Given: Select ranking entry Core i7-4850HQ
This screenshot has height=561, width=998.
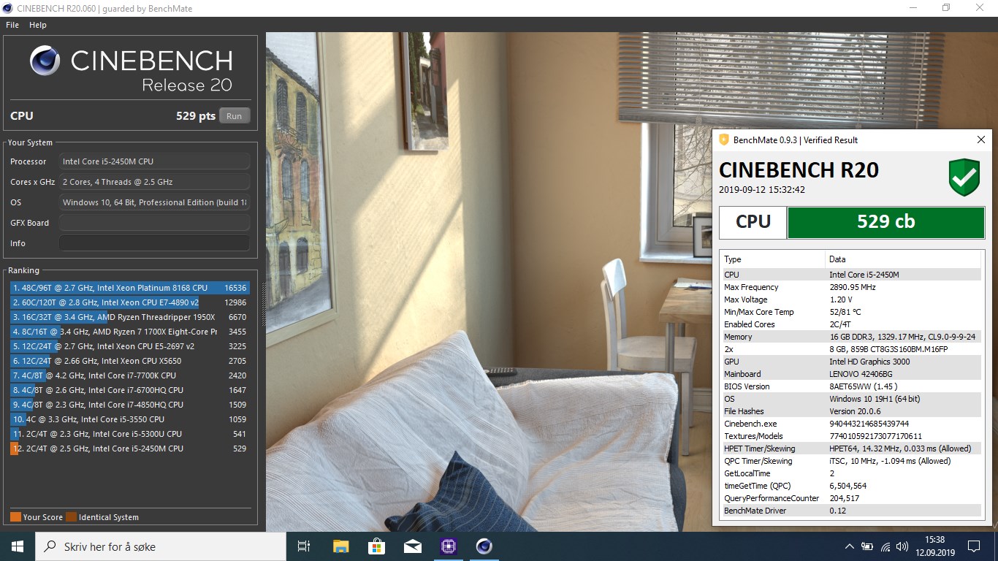Looking at the screenshot, I should tap(129, 405).
